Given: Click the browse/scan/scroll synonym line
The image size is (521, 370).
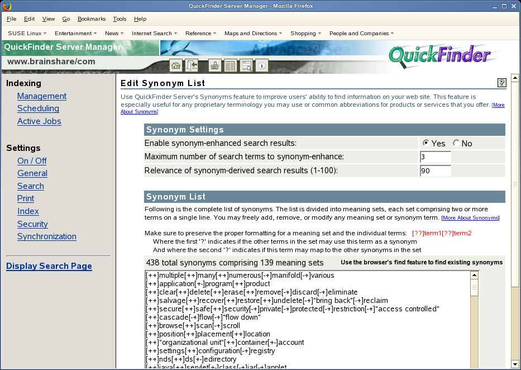Looking at the screenshot, I should 193,326.
